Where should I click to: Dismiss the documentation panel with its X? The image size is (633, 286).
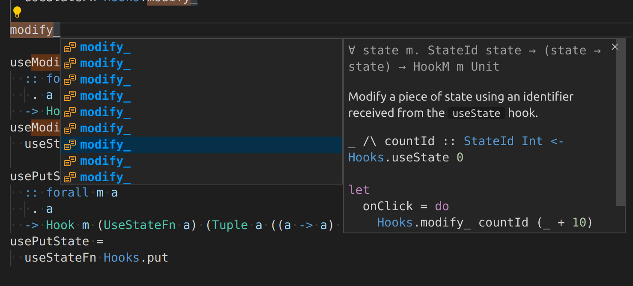click(615, 47)
